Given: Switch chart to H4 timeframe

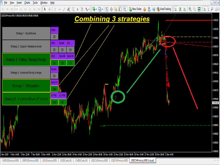Looking at the screenshot, I should click(25, 9).
